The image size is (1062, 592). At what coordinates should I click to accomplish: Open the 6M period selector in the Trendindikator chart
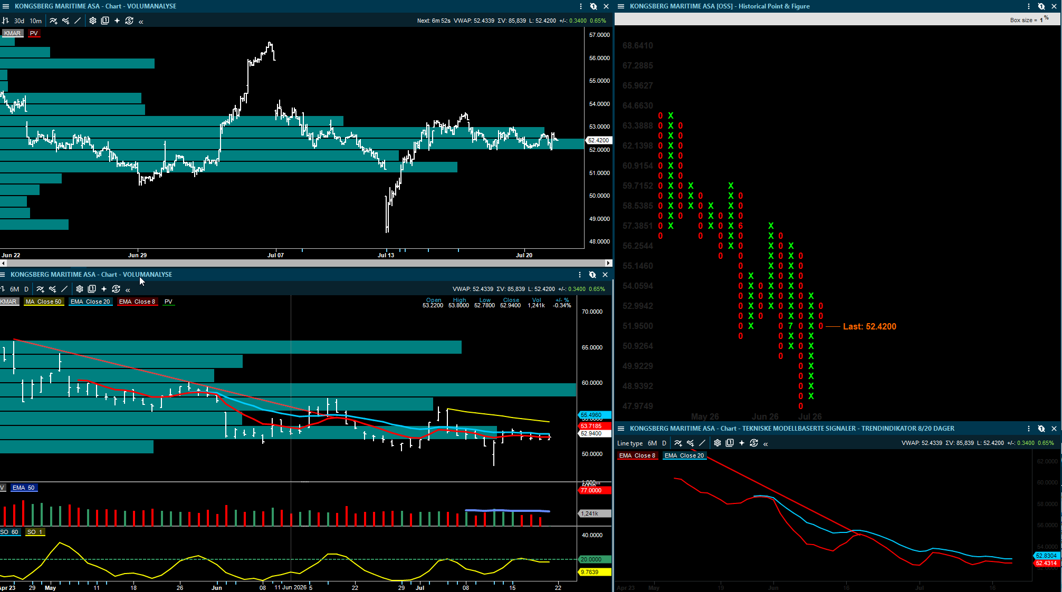[x=652, y=443]
